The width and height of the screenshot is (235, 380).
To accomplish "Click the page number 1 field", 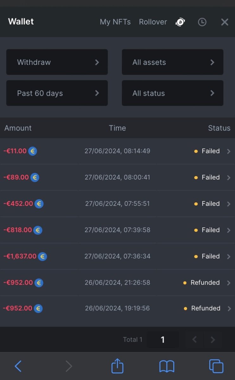I will pyautogui.click(x=163, y=340).
